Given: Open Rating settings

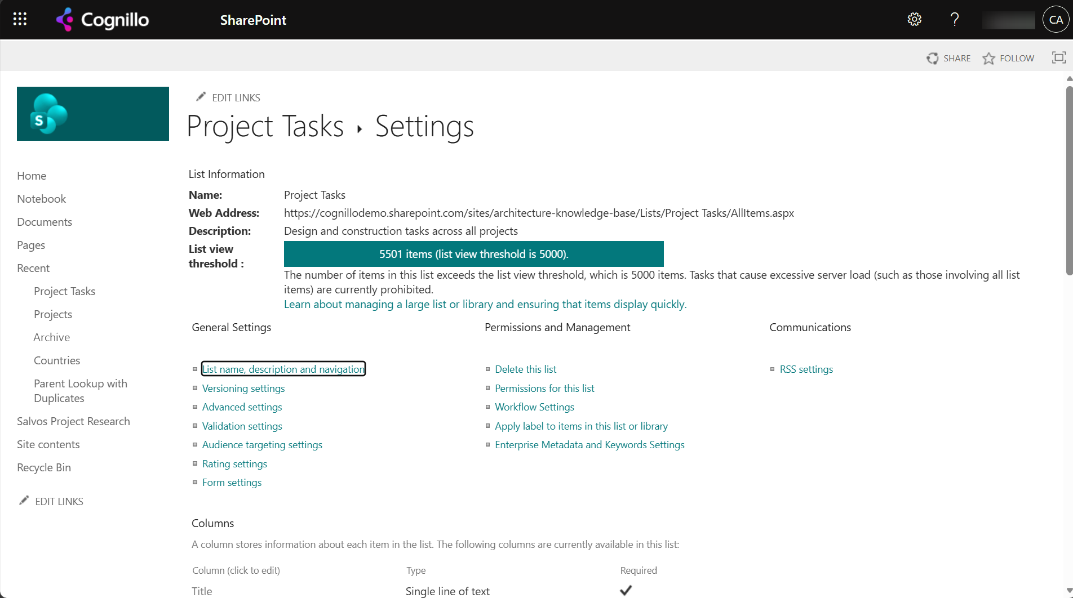Looking at the screenshot, I should pyautogui.click(x=234, y=463).
